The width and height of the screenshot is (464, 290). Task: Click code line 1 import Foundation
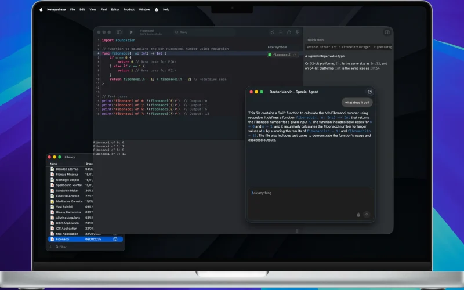(x=118, y=40)
